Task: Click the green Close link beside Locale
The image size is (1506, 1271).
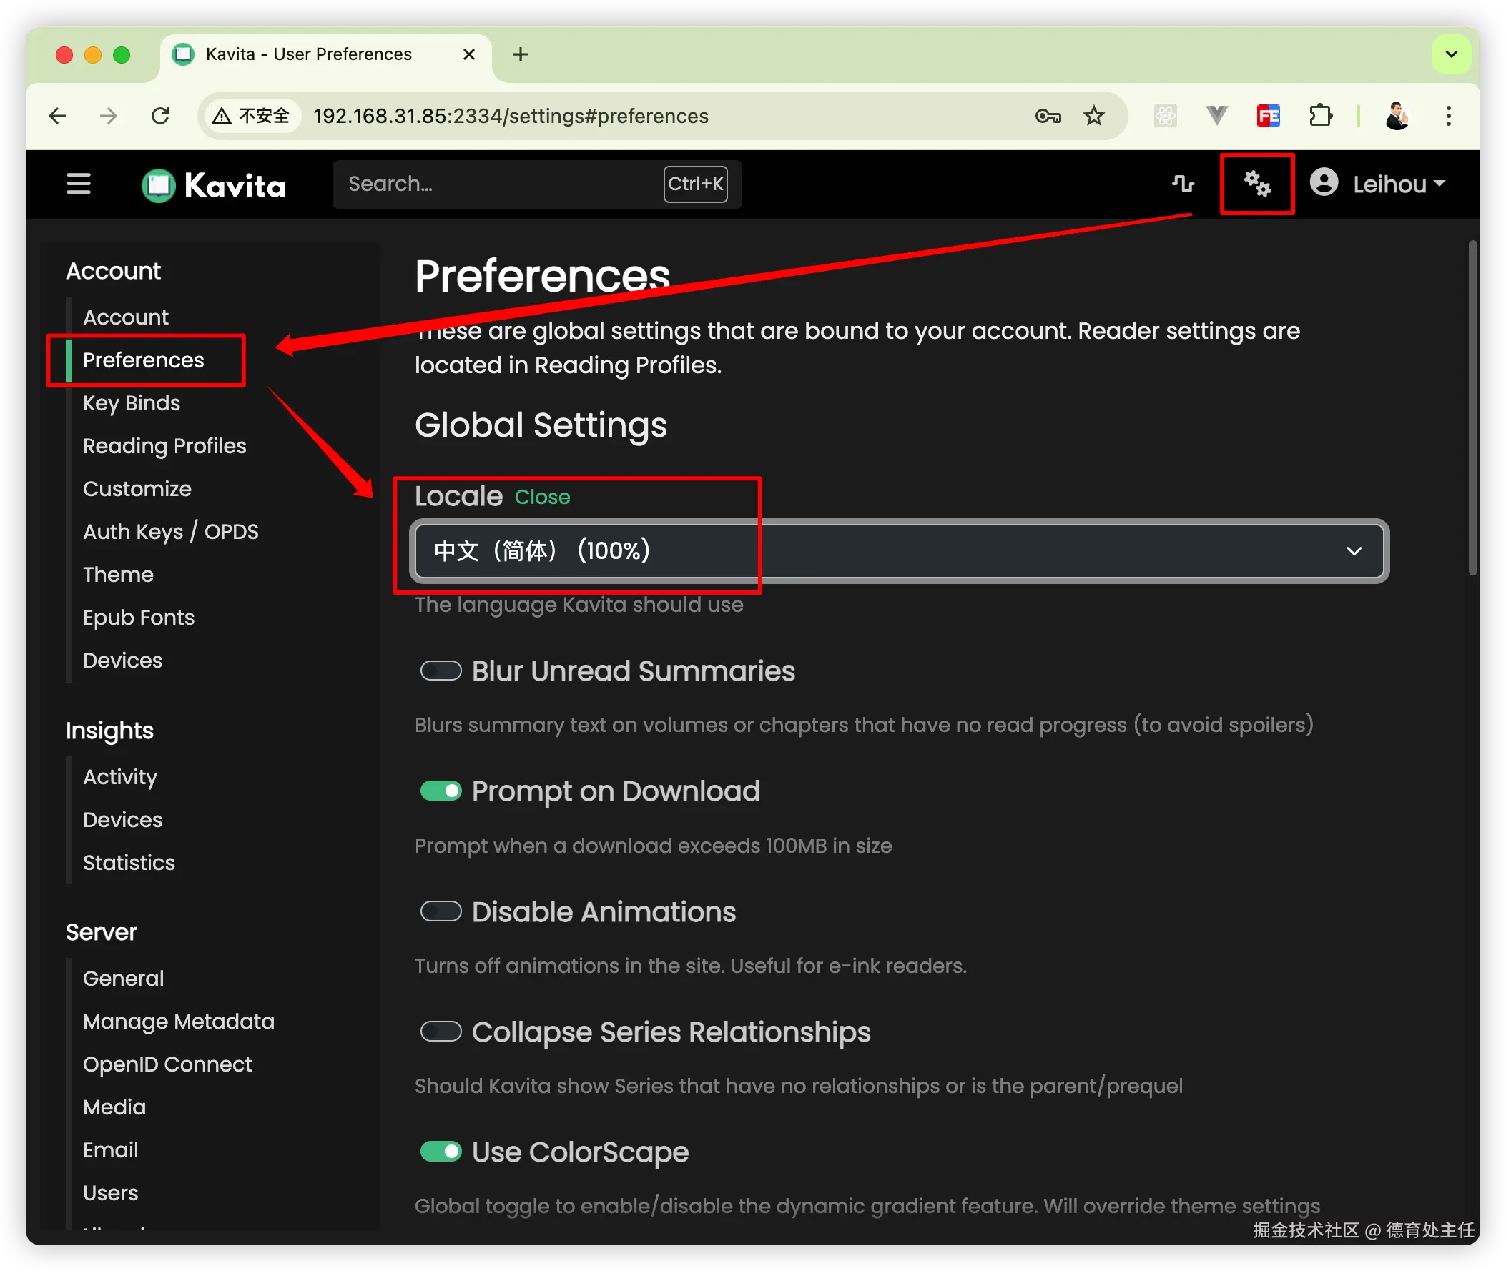Action: pyautogui.click(x=542, y=497)
